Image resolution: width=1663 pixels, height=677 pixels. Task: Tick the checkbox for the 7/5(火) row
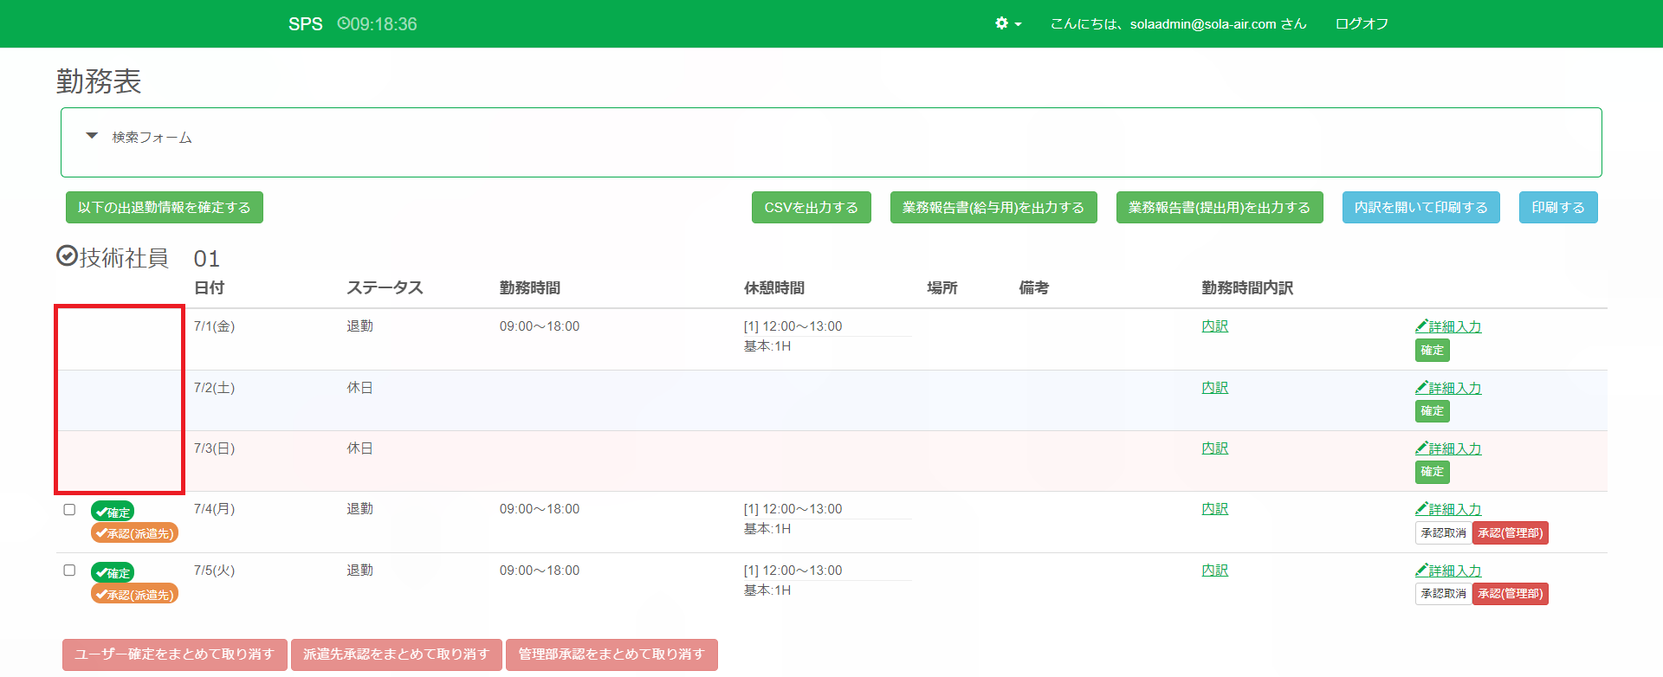click(x=69, y=571)
